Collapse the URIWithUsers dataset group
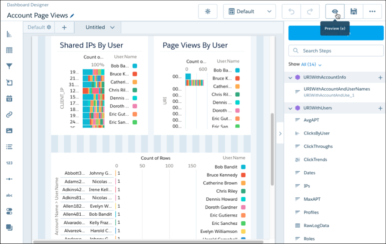The image size is (386, 244). tap(290, 108)
